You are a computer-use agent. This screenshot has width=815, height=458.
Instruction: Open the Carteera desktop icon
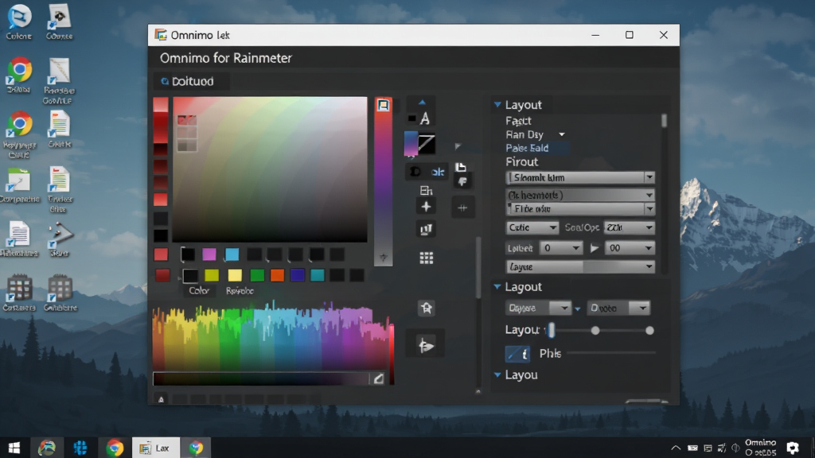pos(19,293)
